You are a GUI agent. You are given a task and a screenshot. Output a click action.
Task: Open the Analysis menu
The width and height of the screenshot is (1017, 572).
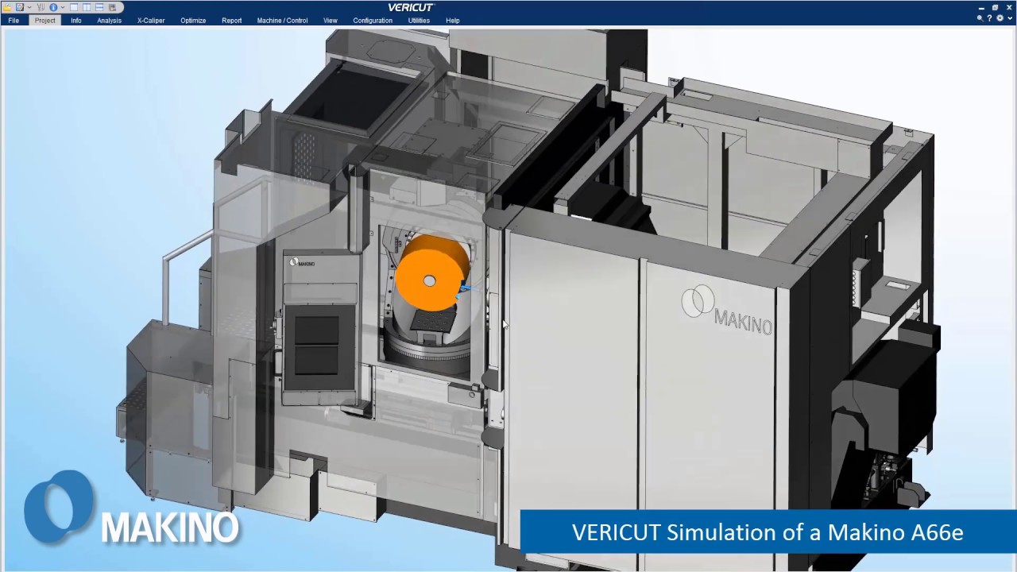(x=110, y=21)
